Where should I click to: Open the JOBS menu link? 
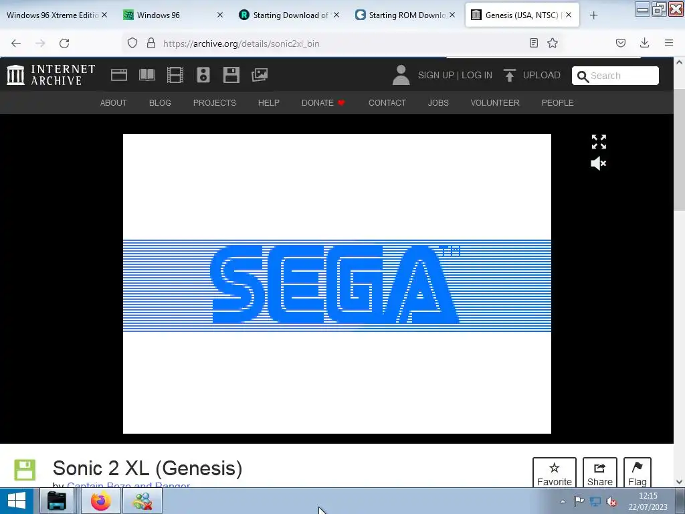438,102
